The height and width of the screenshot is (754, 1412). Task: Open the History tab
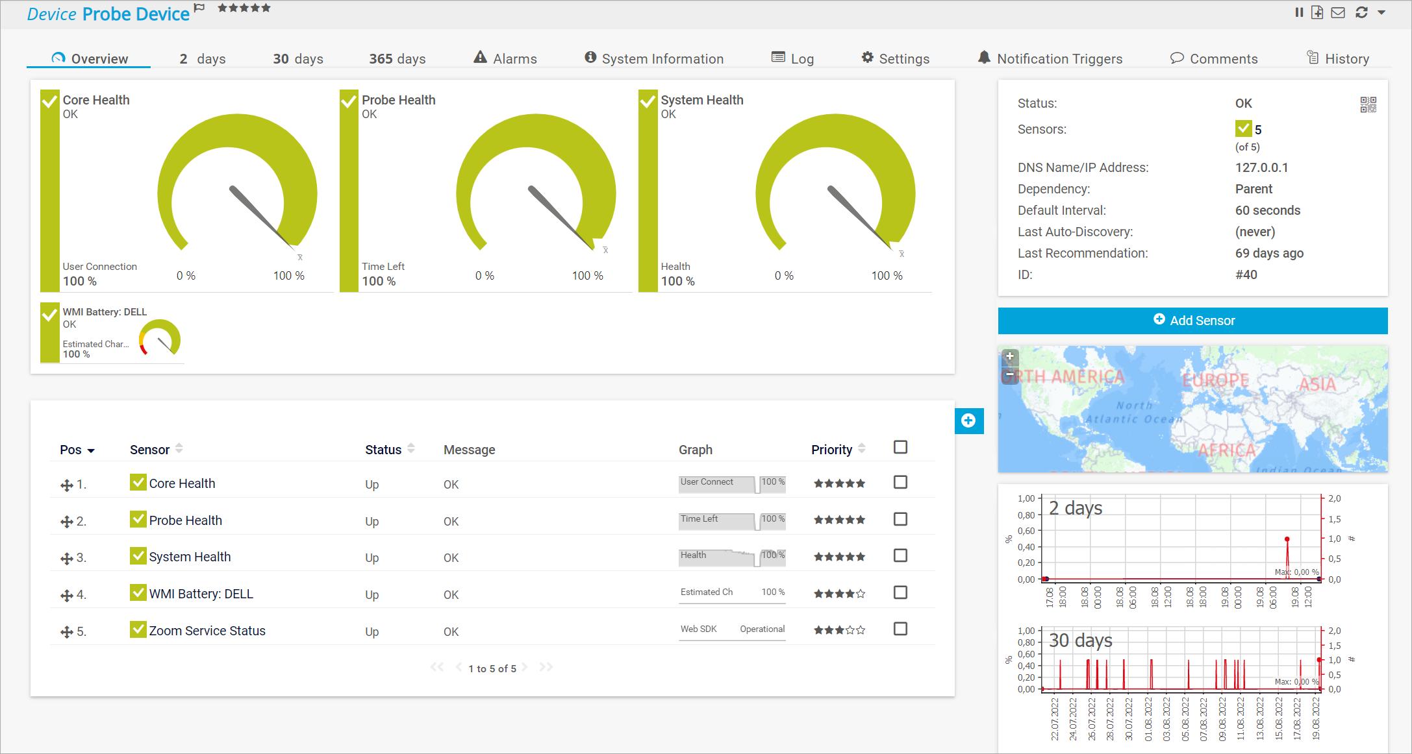(x=1338, y=58)
